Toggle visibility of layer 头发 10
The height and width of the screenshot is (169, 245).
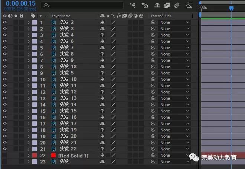4,79
